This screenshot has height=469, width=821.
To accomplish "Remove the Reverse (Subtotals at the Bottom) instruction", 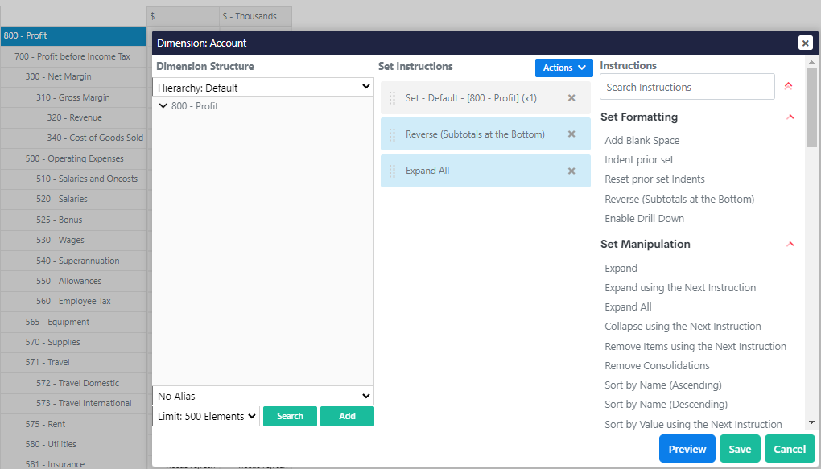I will pyautogui.click(x=571, y=134).
